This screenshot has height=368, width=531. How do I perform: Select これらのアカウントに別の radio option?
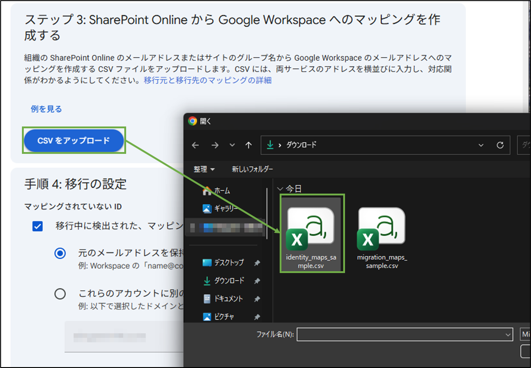(60, 294)
